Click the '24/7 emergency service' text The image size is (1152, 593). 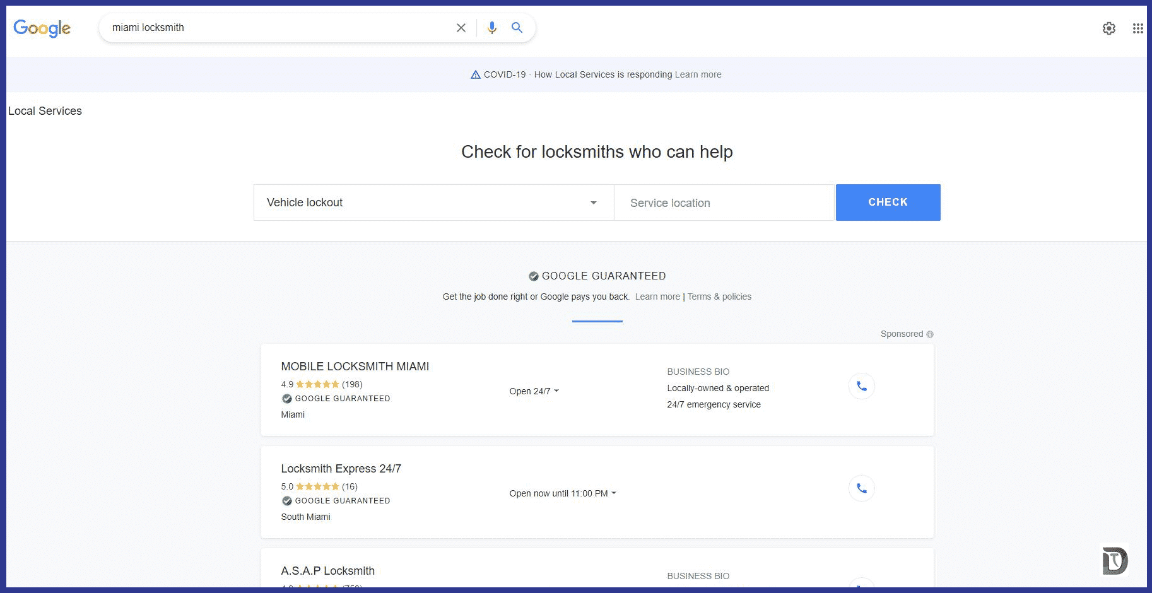pyautogui.click(x=714, y=404)
